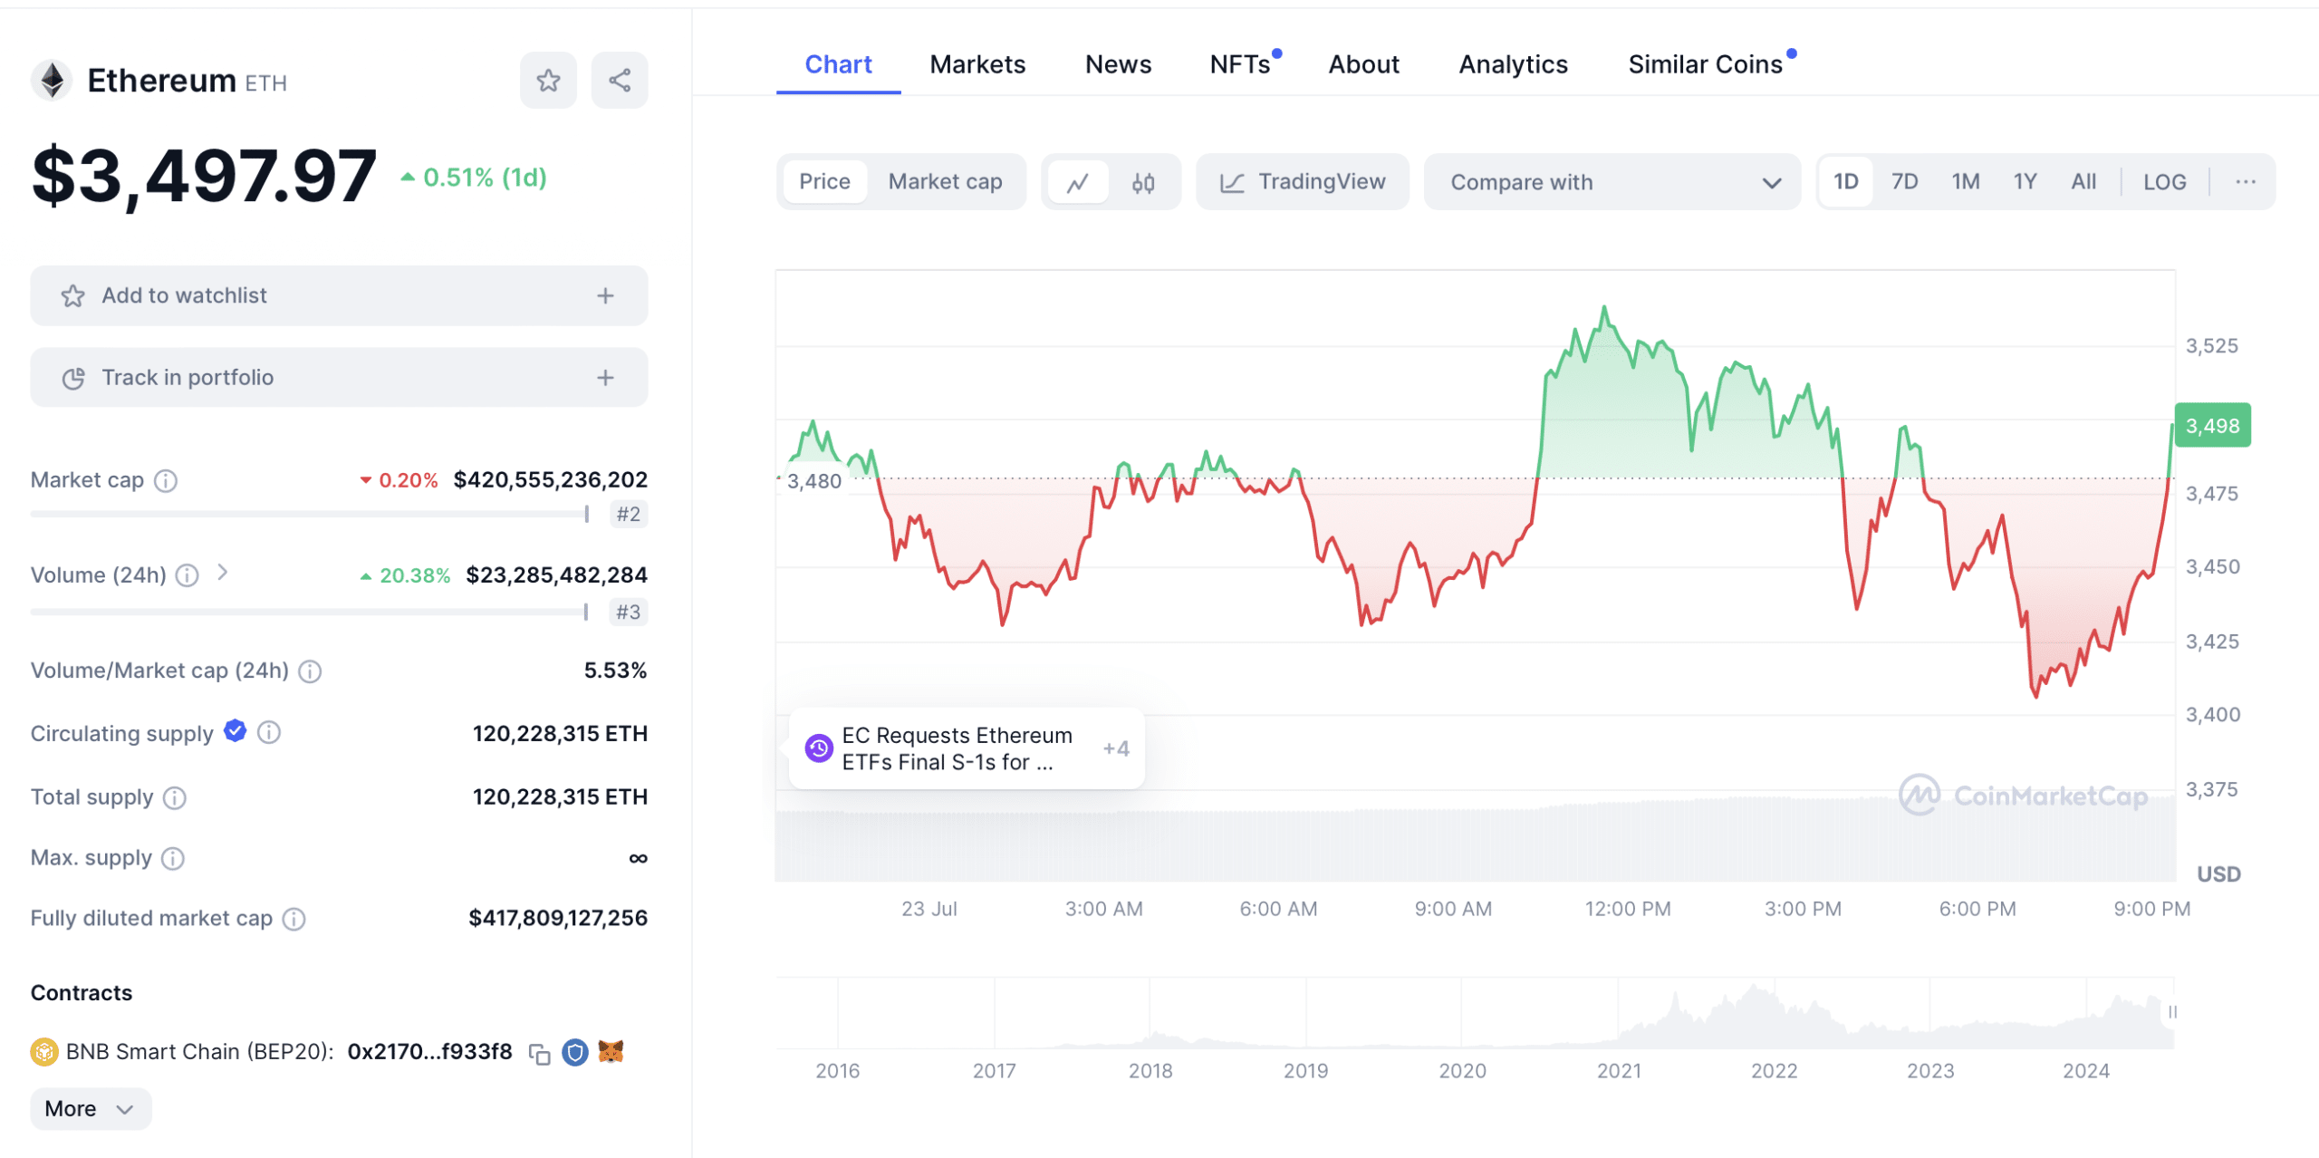Image resolution: width=2319 pixels, height=1158 pixels.
Task: Click Market cap info icon
Action: click(166, 480)
